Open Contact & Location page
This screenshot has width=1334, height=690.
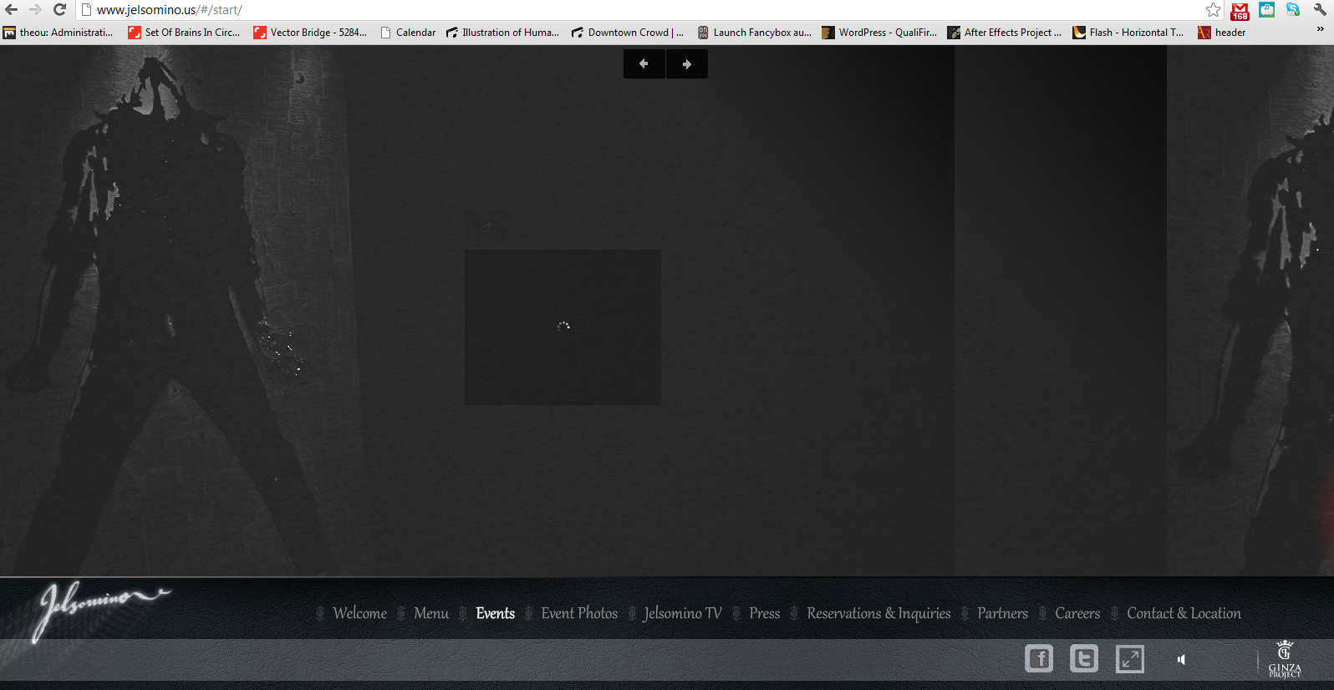pos(1184,613)
